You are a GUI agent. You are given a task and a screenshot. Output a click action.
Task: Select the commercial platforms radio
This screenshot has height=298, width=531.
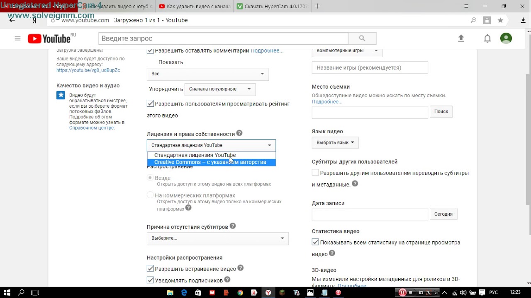(x=150, y=195)
